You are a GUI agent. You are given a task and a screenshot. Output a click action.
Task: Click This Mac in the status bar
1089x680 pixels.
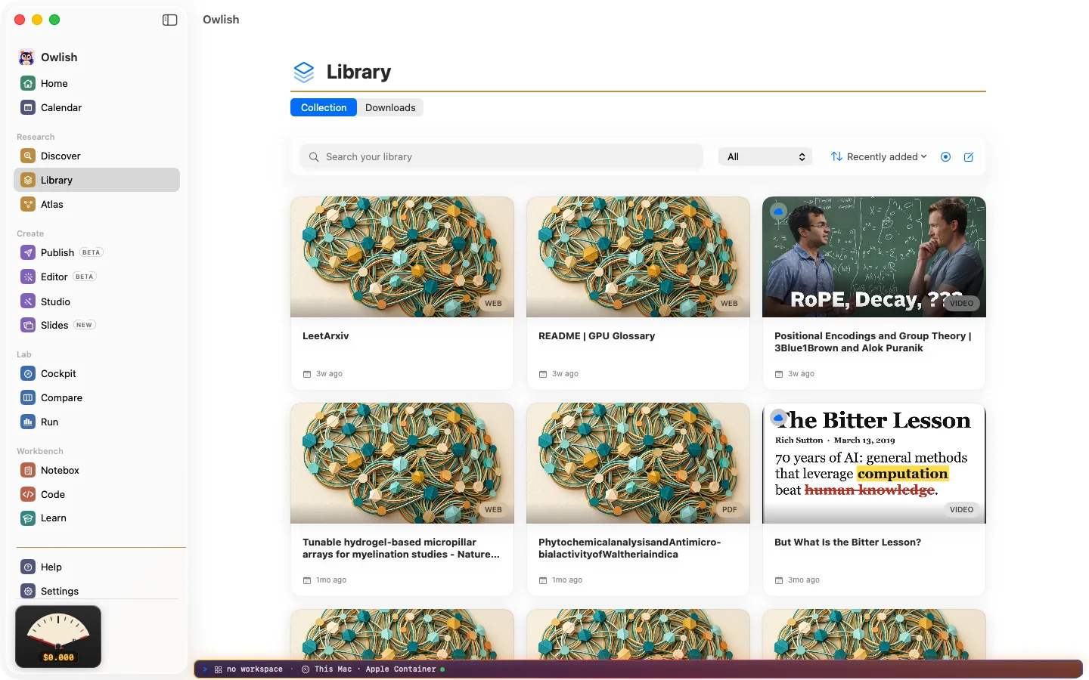click(327, 669)
